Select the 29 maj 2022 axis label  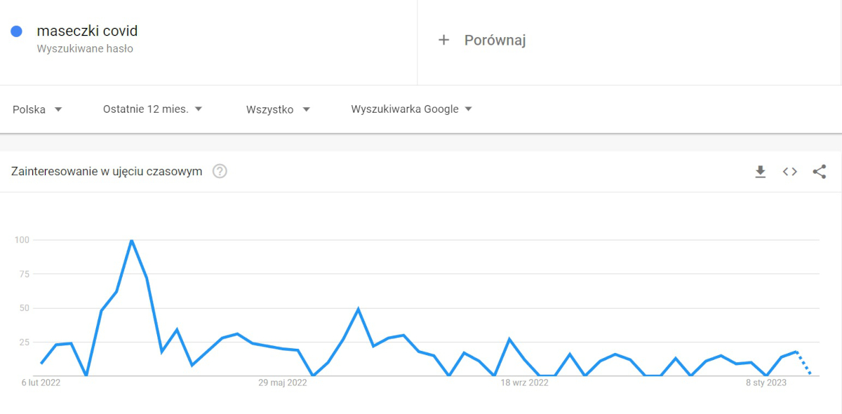pos(283,382)
